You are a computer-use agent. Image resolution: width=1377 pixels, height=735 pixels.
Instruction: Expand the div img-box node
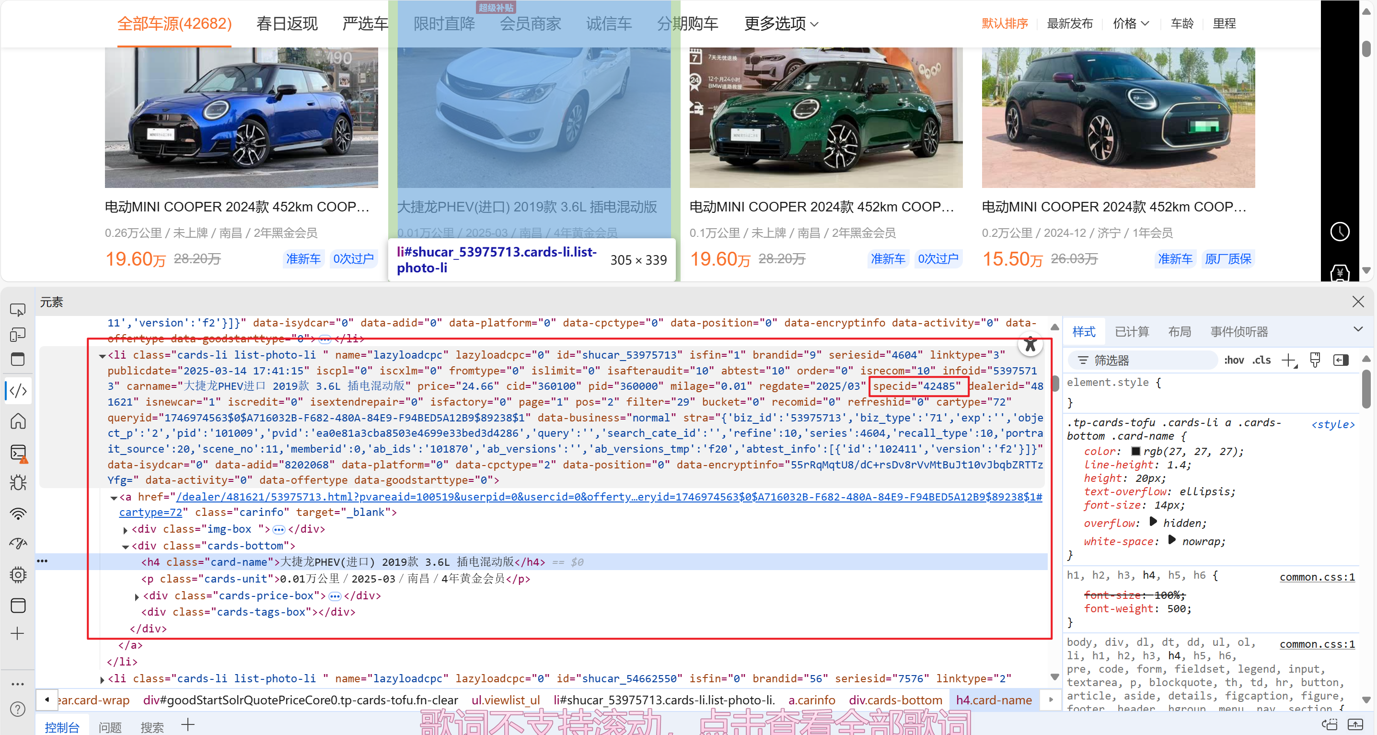[x=126, y=530]
